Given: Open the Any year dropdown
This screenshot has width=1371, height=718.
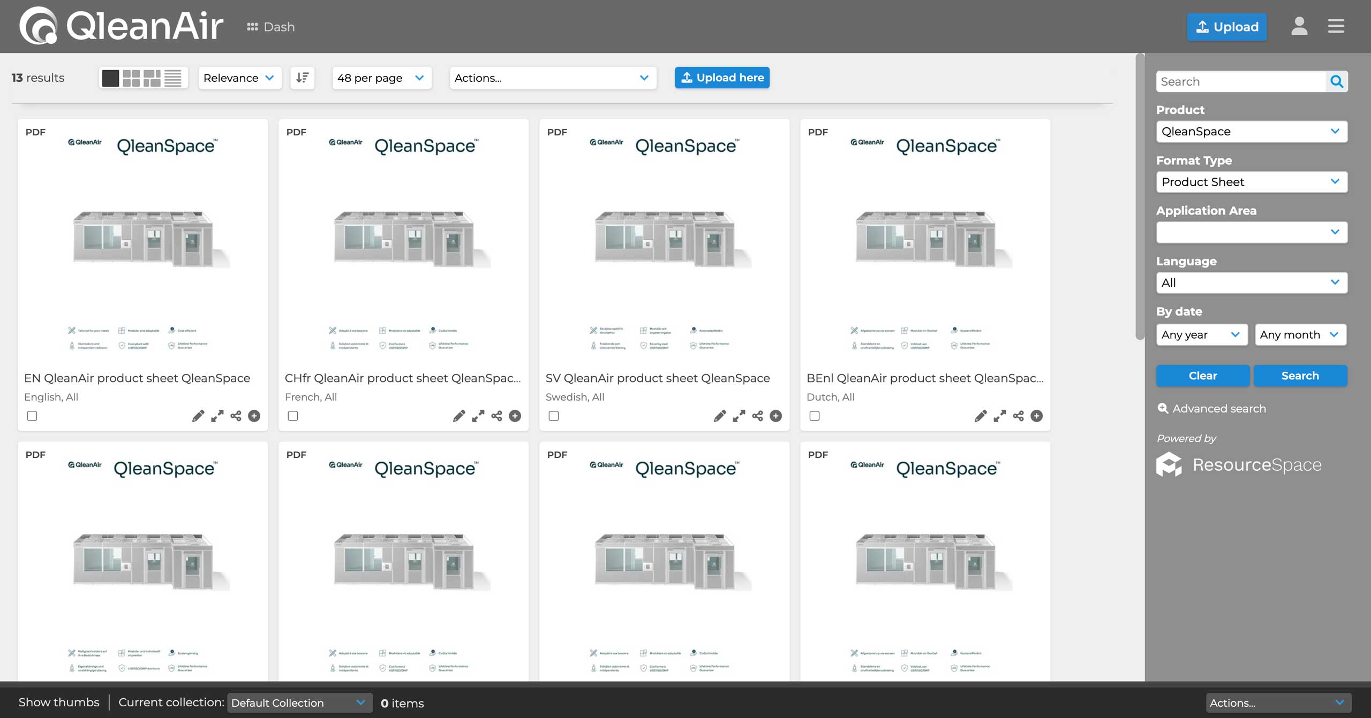Looking at the screenshot, I should [1202, 334].
